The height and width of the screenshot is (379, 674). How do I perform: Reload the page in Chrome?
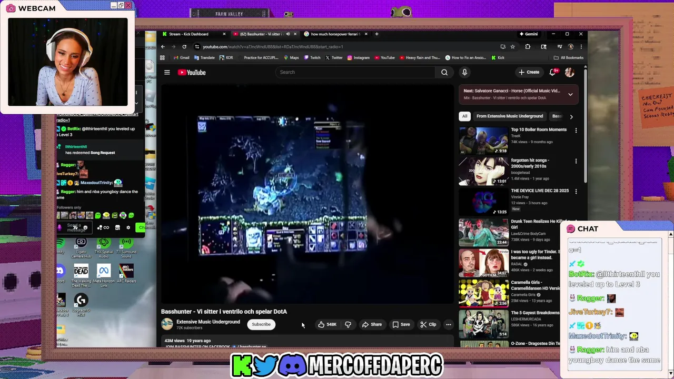click(x=184, y=46)
